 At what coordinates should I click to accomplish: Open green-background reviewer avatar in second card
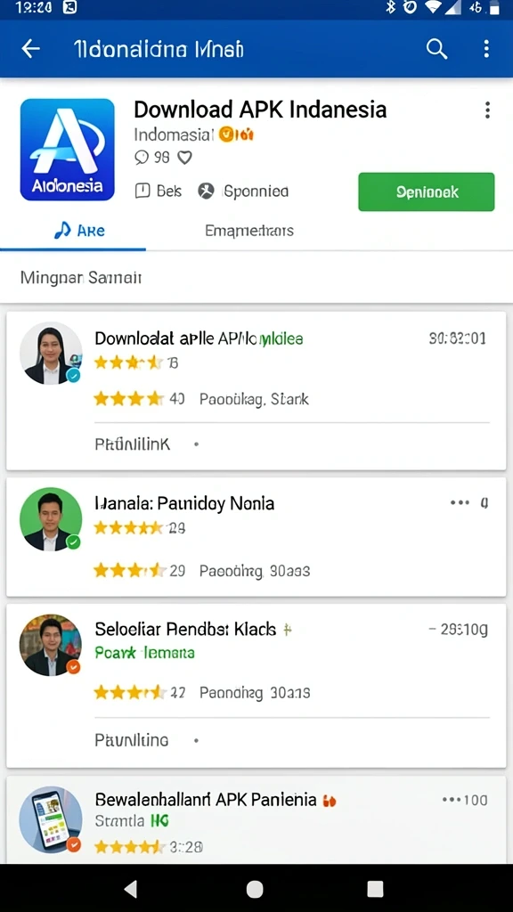click(51, 519)
